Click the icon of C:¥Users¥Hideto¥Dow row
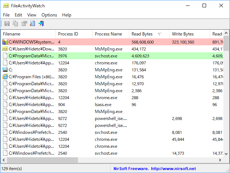Screen dimensions: 230x173 pos(5,49)
